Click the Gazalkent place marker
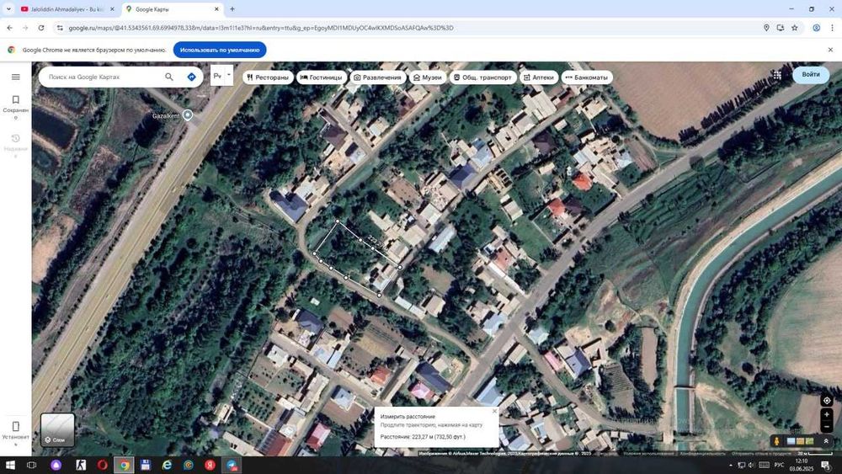 click(x=188, y=115)
